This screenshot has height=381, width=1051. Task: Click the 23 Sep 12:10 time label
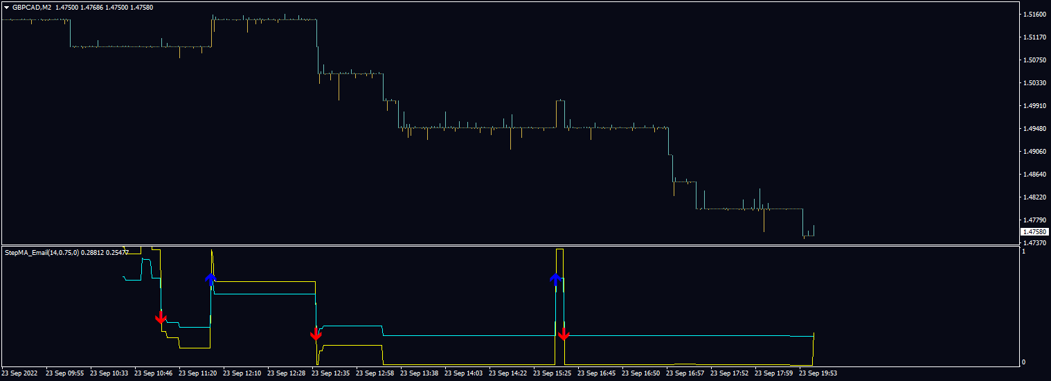(242, 373)
